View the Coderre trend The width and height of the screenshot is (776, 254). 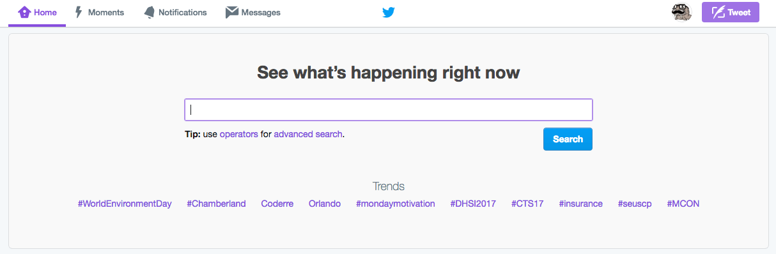277,204
